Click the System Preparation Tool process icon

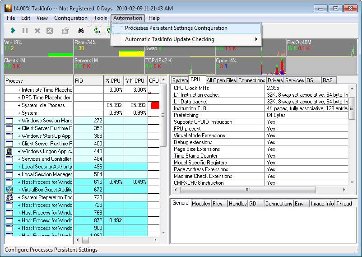9,197
